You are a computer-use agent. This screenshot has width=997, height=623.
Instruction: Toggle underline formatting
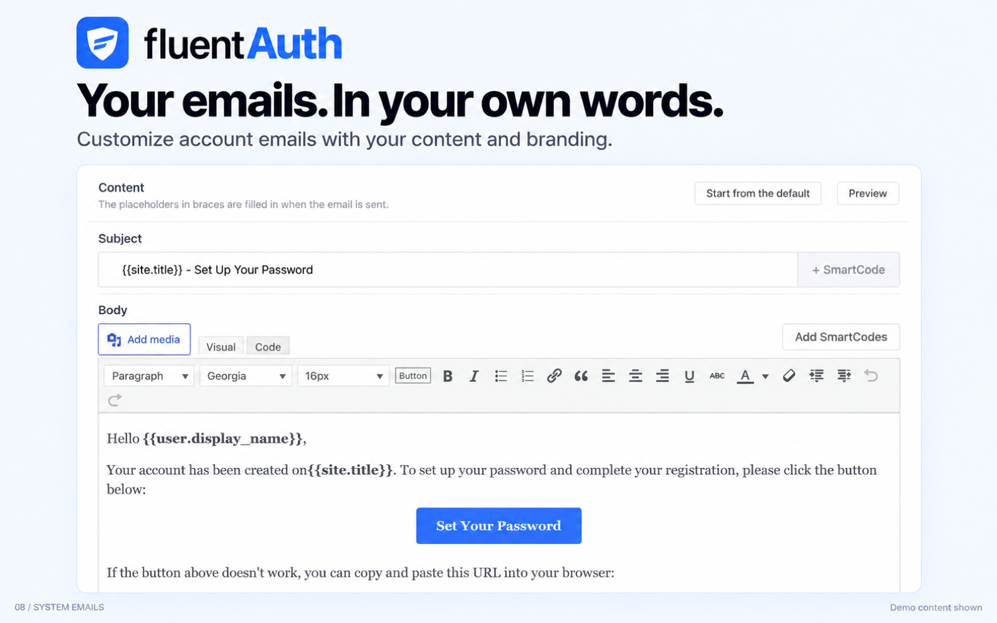coord(689,376)
